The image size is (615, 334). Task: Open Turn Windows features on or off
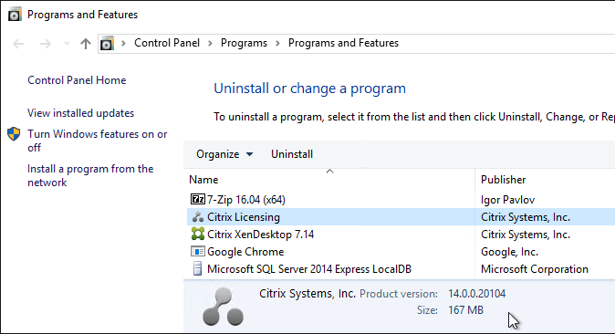(x=98, y=141)
